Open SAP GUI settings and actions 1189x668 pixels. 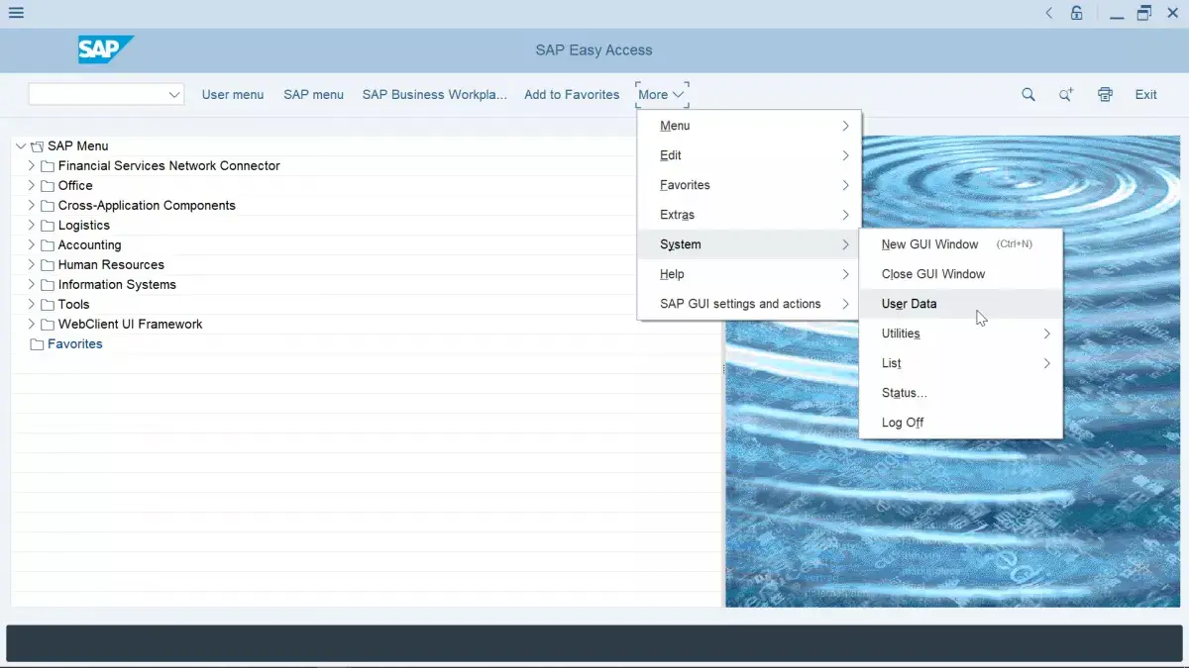point(749,304)
